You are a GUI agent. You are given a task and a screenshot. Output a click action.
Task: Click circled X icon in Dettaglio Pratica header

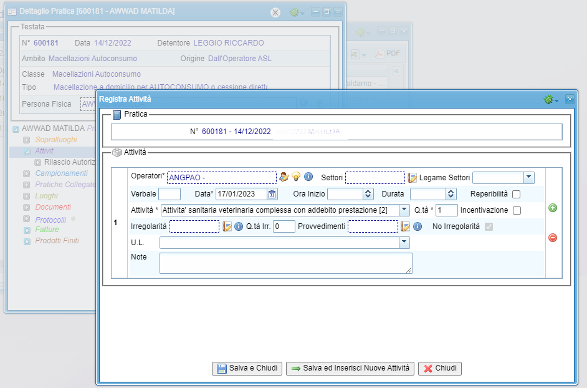pyautogui.click(x=275, y=12)
